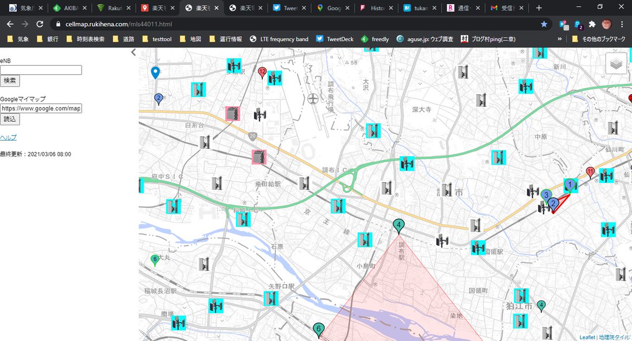Viewport: 632px width, 341px height.
Task: Click gray station icon beside 大丸
Action: pyautogui.click(x=204, y=264)
